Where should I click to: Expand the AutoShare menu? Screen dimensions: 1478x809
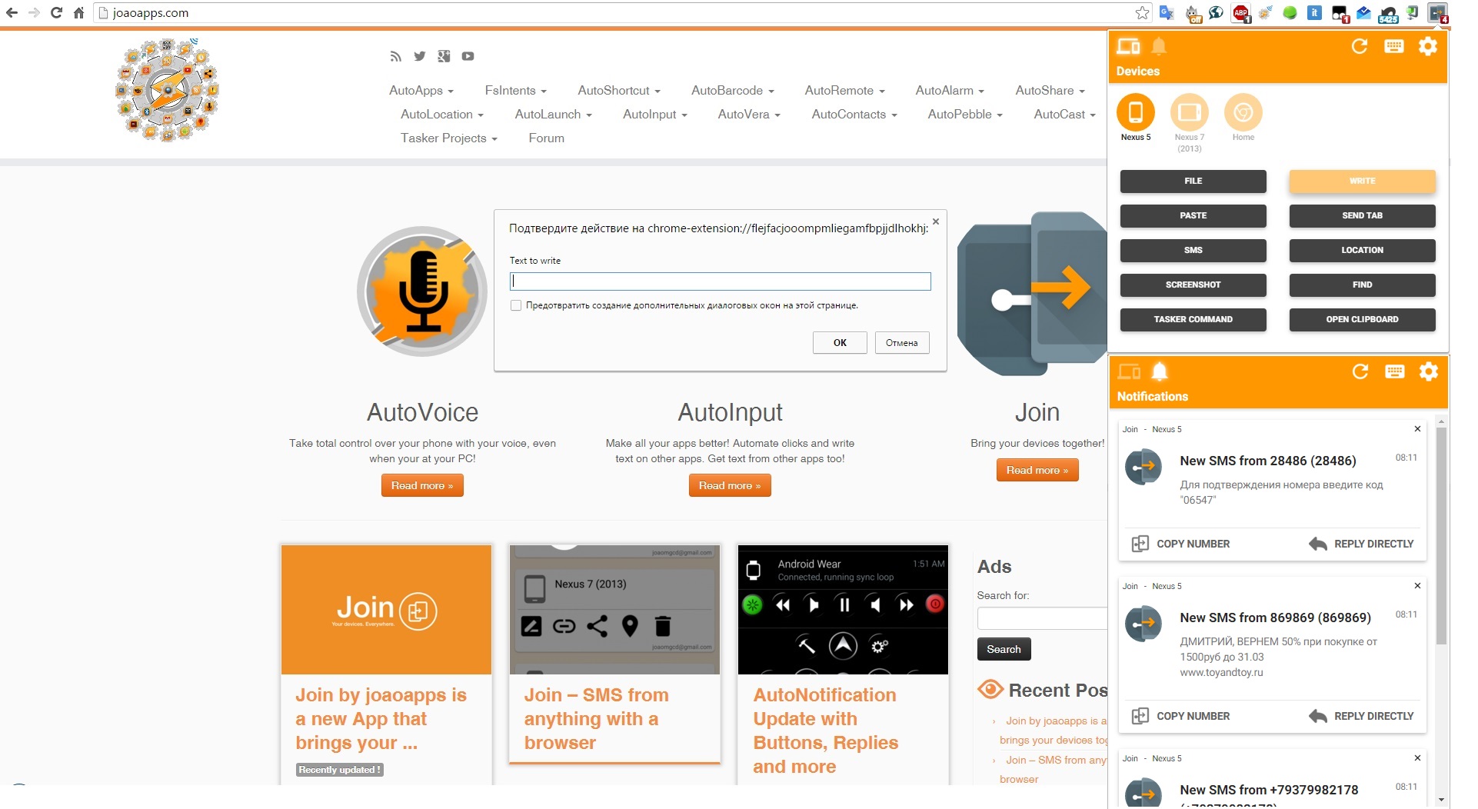point(1050,90)
